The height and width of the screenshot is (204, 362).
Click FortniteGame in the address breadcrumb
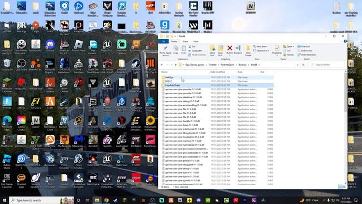tap(227, 65)
